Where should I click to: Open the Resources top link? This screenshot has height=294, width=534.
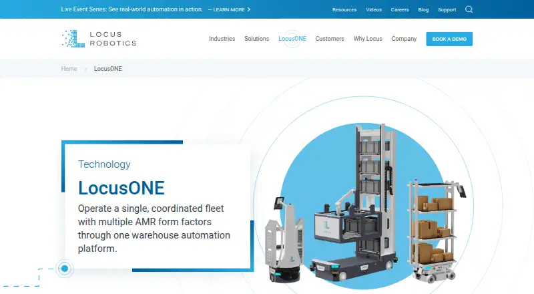click(344, 9)
